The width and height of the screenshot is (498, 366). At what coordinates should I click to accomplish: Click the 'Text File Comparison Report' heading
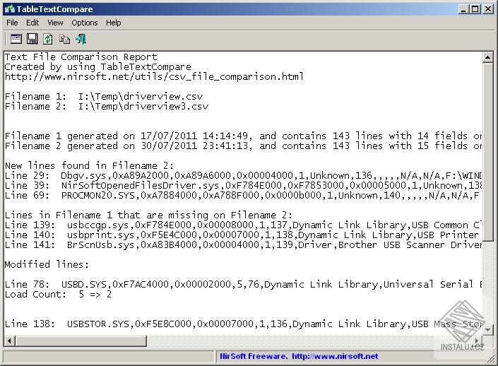pos(81,57)
